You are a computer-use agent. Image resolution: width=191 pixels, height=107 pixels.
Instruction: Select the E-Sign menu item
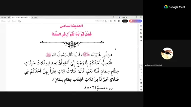coord(20,21)
